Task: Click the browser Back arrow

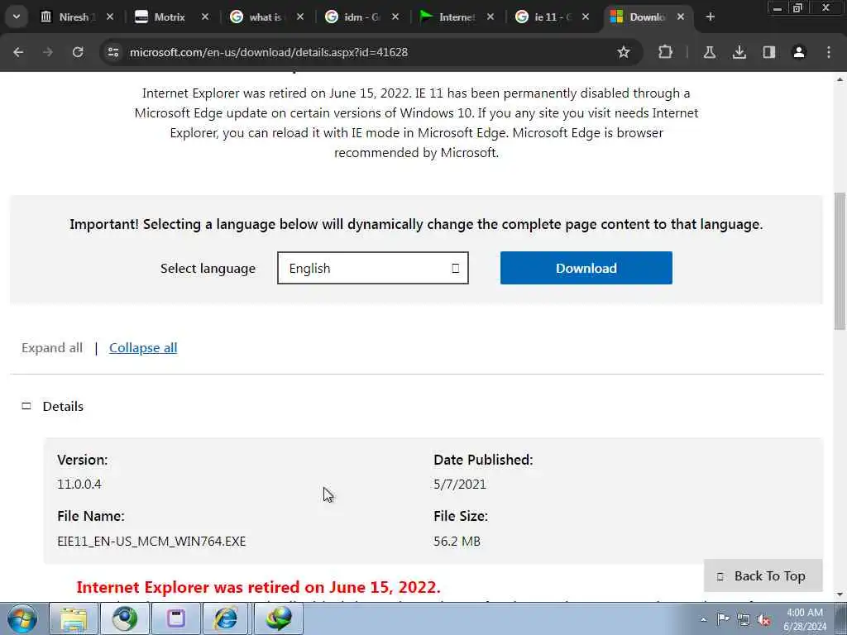Action: [18, 52]
